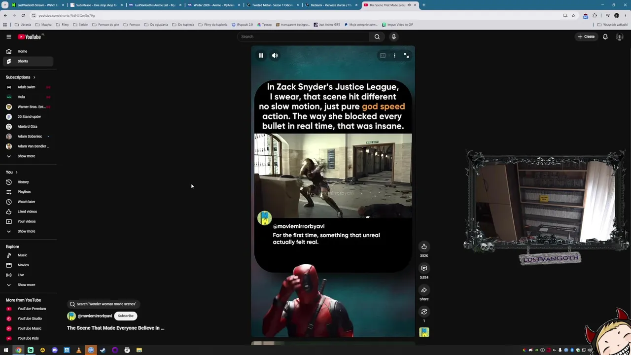Viewport: 631px width, 355px height.
Task: Open Music under Explore
Action: pos(28,255)
